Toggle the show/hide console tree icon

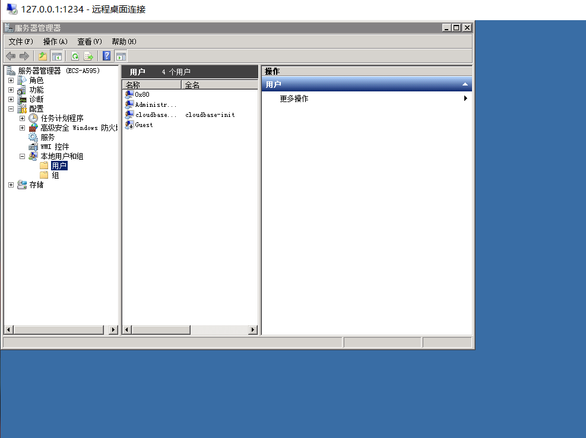point(57,56)
